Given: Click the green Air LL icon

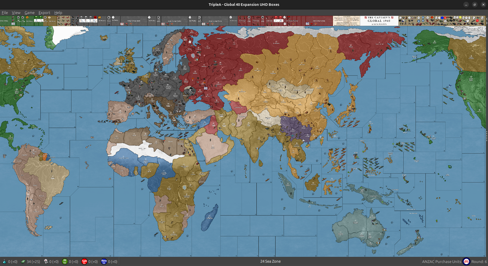Looking at the screenshot, I should [x=65, y=261].
